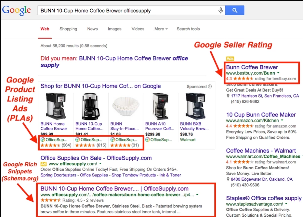Select the coffee filters product thumbnail
Image resolution: width=303 pixels, height=217 pixels.
[x=125, y=106]
